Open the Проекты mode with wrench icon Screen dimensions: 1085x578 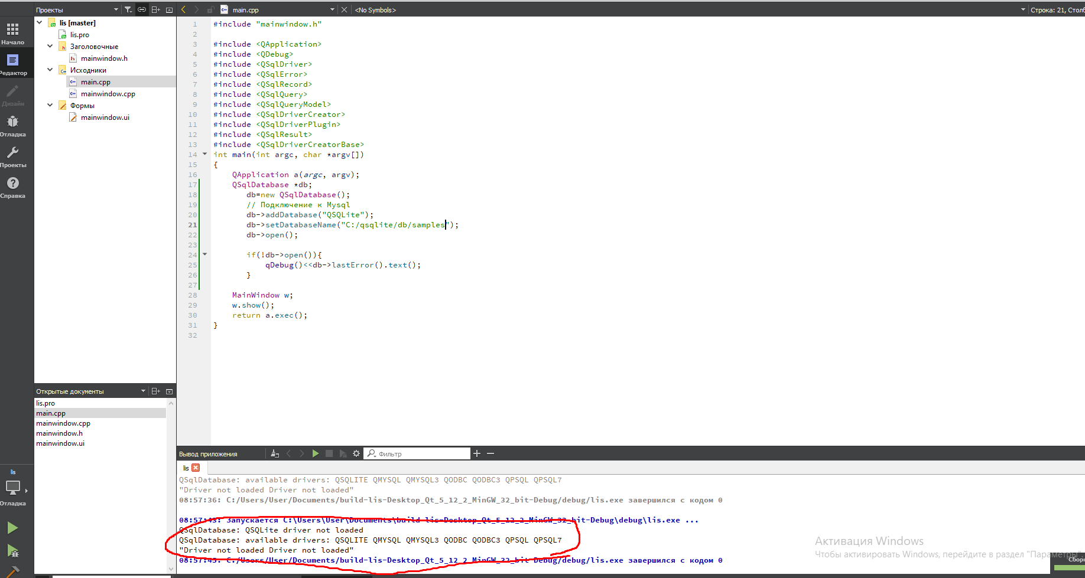pyautogui.click(x=12, y=156)
